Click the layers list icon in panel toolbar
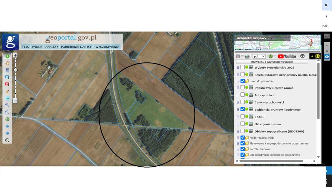Image resolution: width=332 pixels, height=187 pixels. pyautogui.click(x=238, y=56)
